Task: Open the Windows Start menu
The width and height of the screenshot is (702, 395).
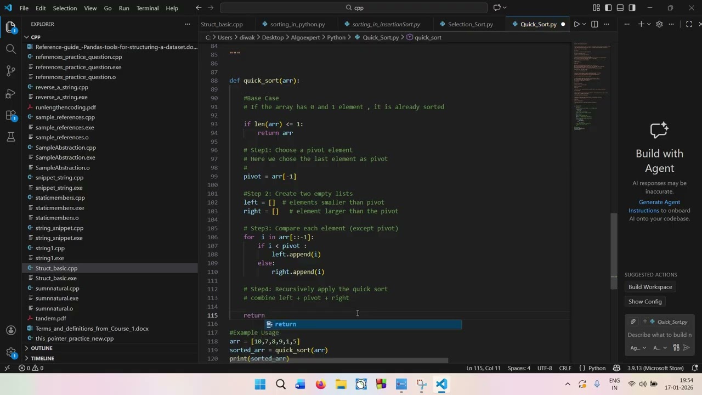Action: 260,384
